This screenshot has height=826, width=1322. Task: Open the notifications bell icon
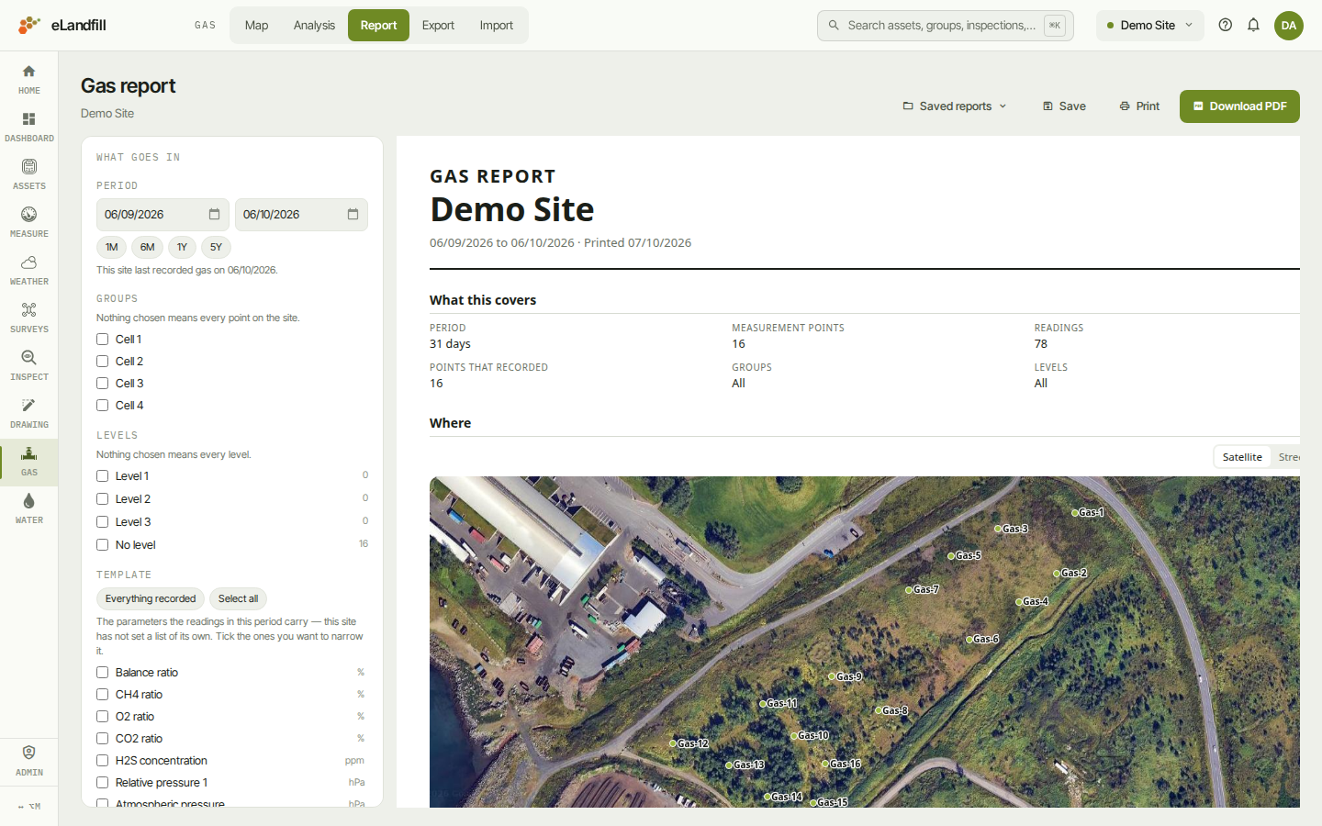tap(1253, 25)
